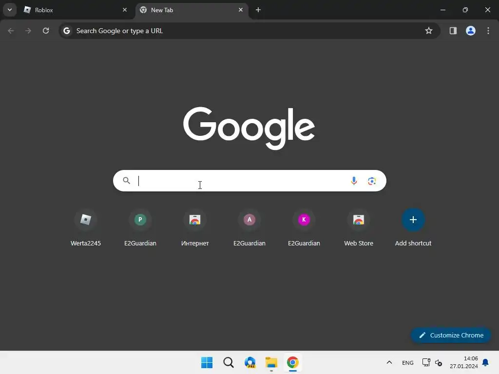
Task: Open the Werta2245 Roblox shortcut
Action: click(86, 228)
